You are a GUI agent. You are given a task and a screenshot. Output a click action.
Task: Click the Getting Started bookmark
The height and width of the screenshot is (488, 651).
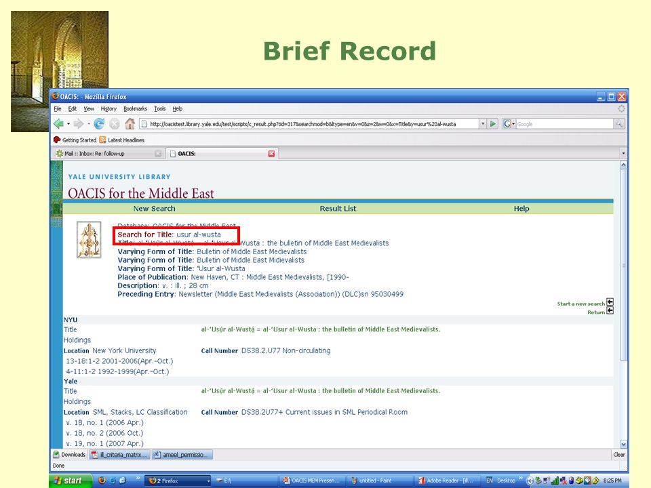(75, 140)
